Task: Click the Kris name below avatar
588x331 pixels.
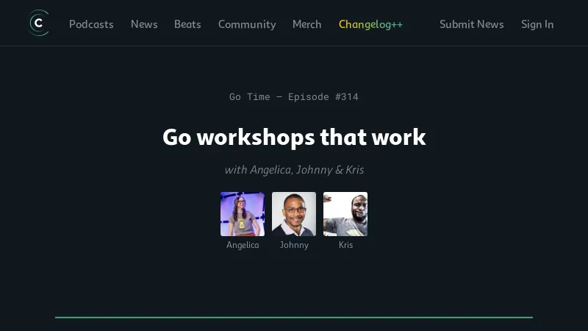Action: (345, 245)
